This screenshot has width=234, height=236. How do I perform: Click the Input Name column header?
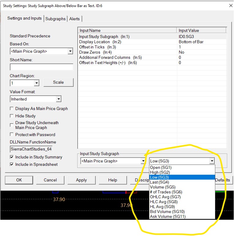pyautogui.click(x=127, y=30)
